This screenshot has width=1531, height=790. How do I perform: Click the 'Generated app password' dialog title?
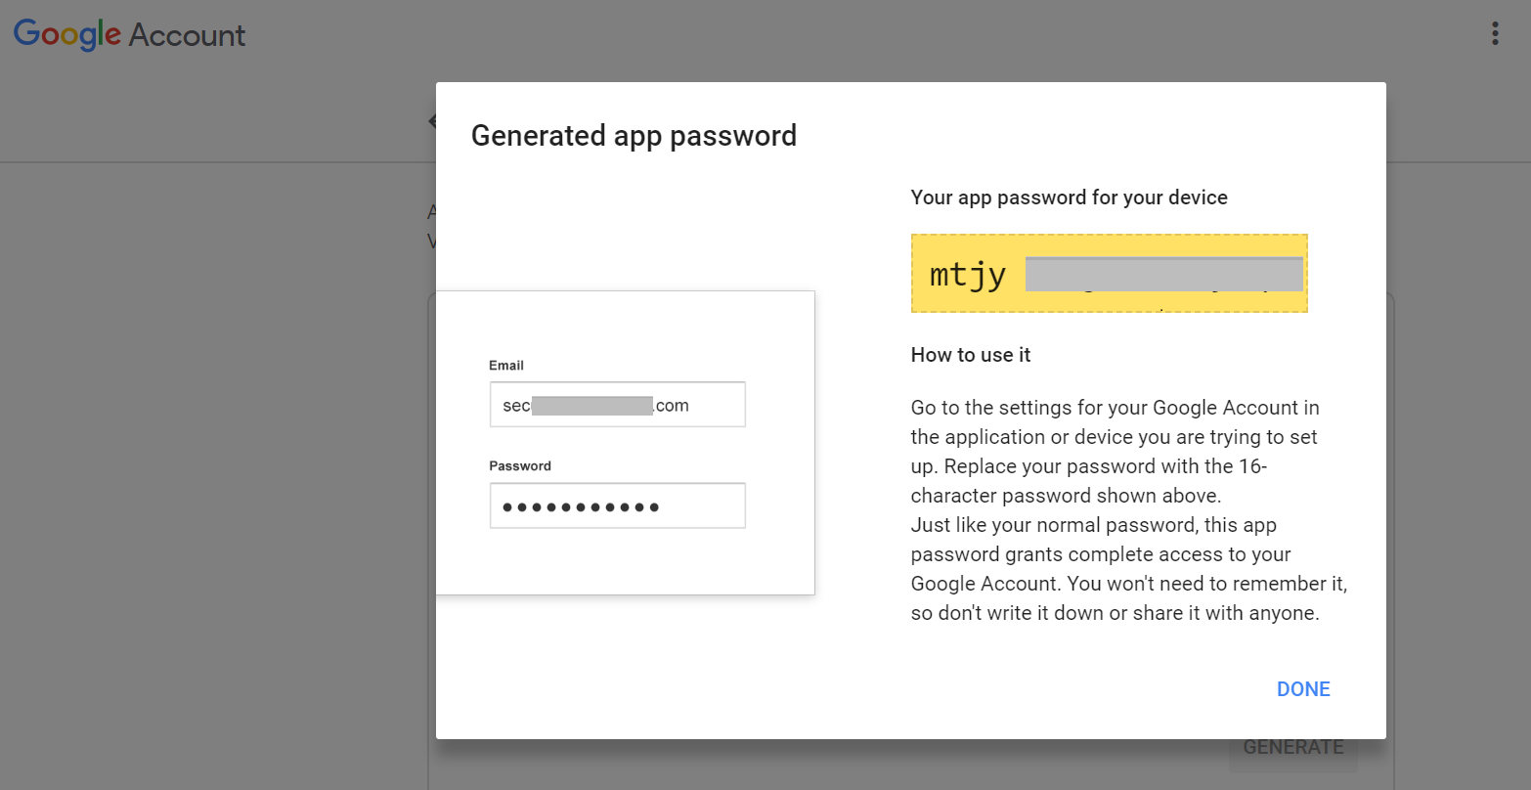[634, 136]
